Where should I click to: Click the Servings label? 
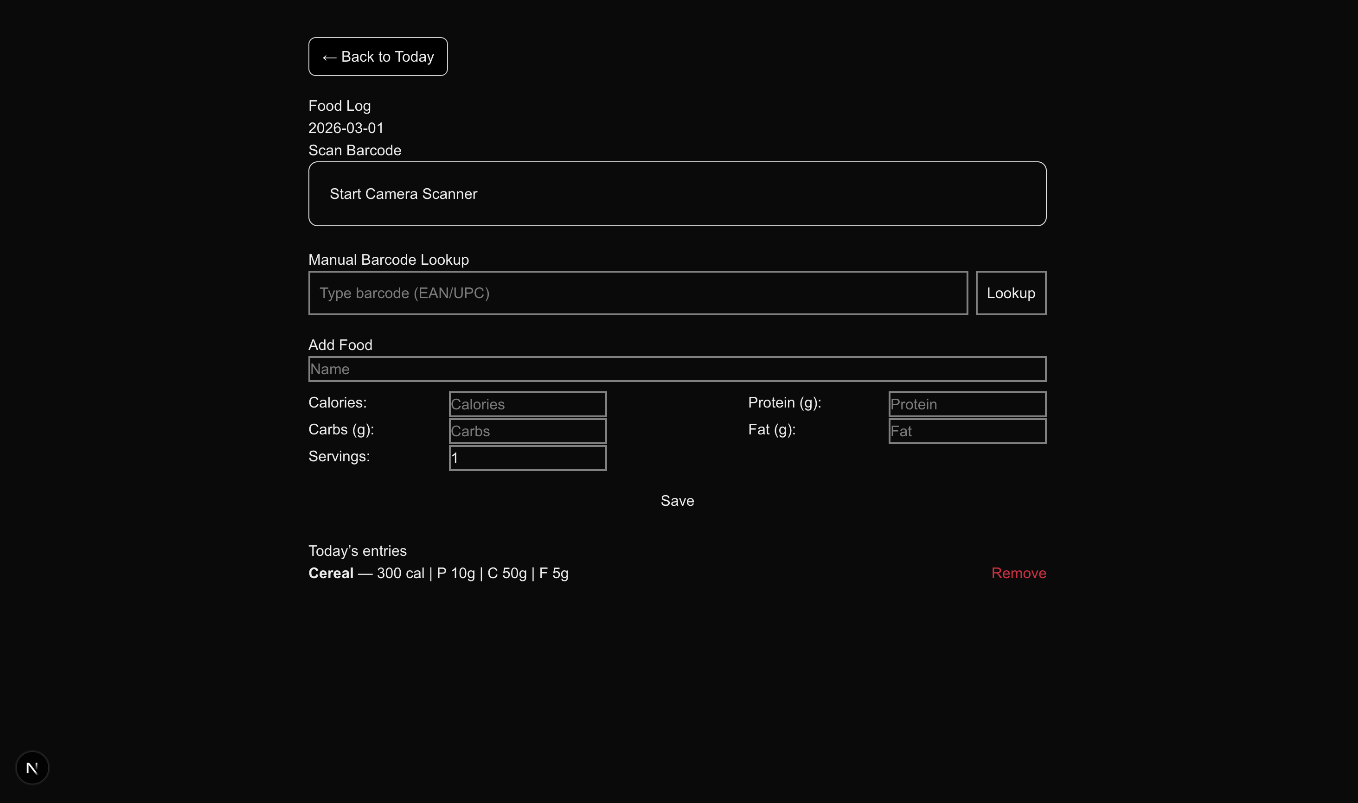coord(339,457)
